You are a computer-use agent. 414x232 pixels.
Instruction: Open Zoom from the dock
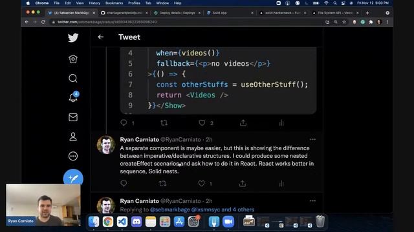point(228,222)
